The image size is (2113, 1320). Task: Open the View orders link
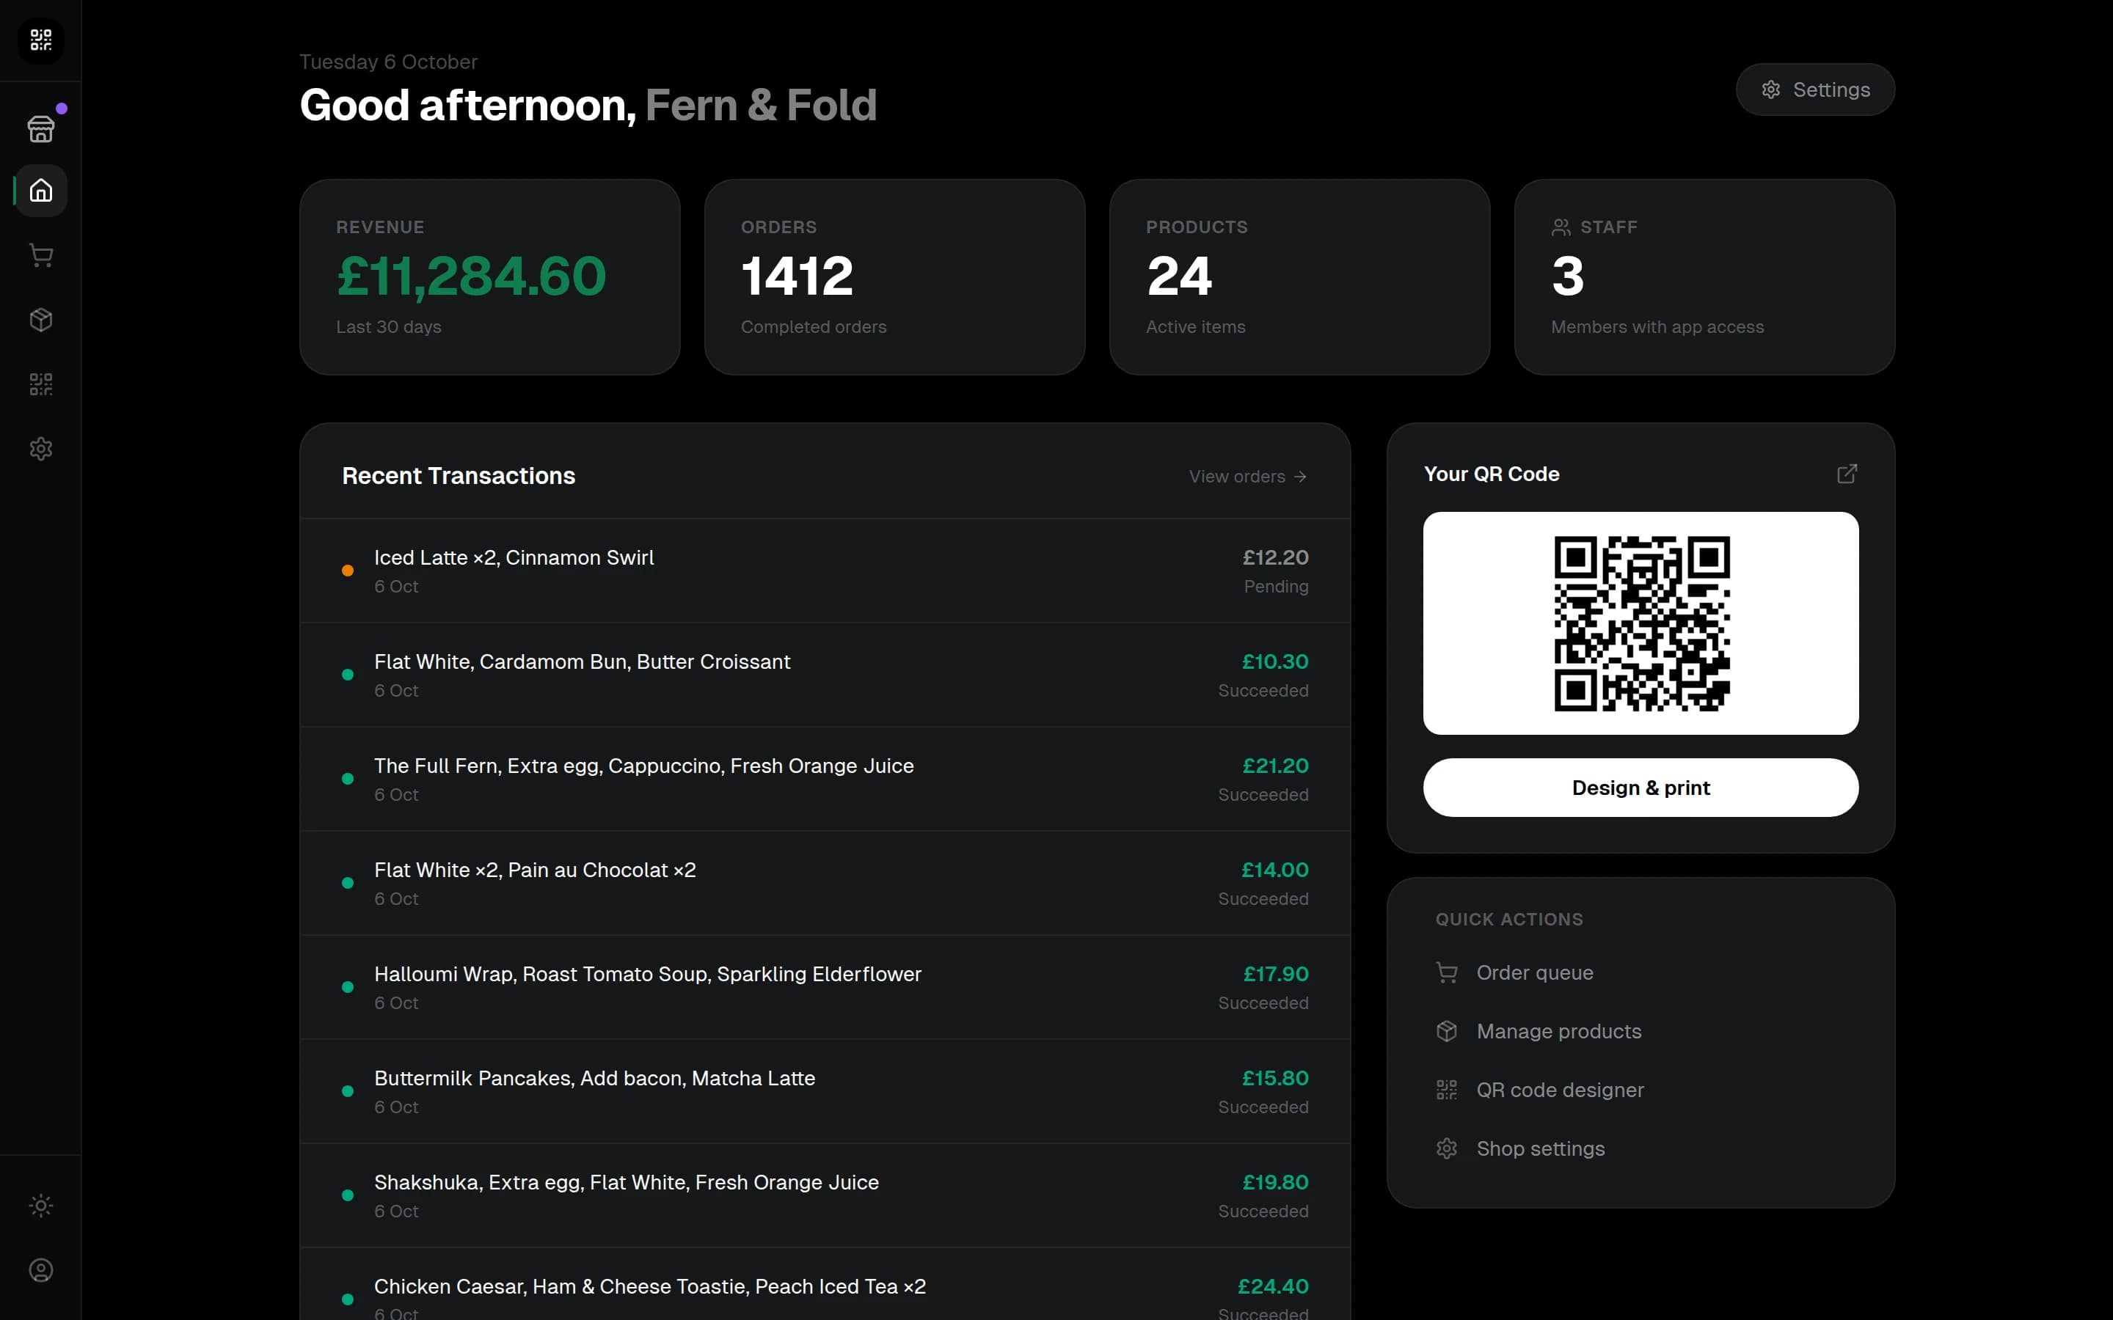click(1248, 477)
